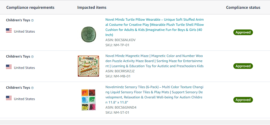270x125 pixels.
Task: View the Sensory Tiles six-pack thumbnail
Action: tap(88, 100)
